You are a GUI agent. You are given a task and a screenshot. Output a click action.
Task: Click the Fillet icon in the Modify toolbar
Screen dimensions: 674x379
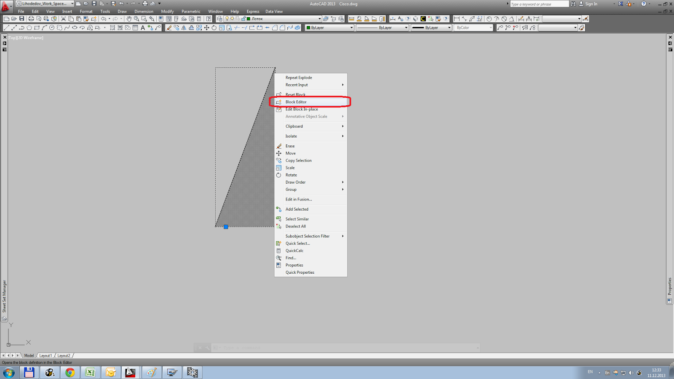point(282,27)
